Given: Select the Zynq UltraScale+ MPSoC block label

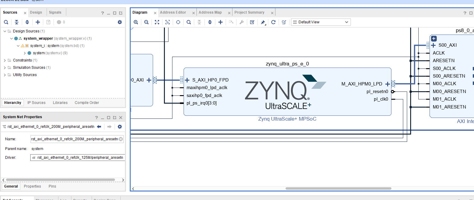Looking at the screenshot, I should click(x=287, y=119).
